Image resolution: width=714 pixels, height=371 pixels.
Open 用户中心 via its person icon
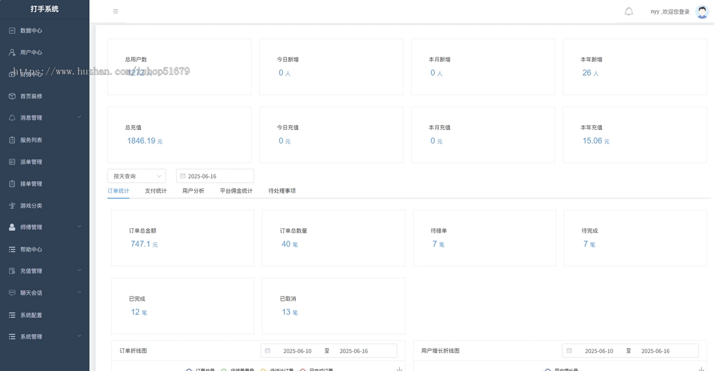(12, 52)
